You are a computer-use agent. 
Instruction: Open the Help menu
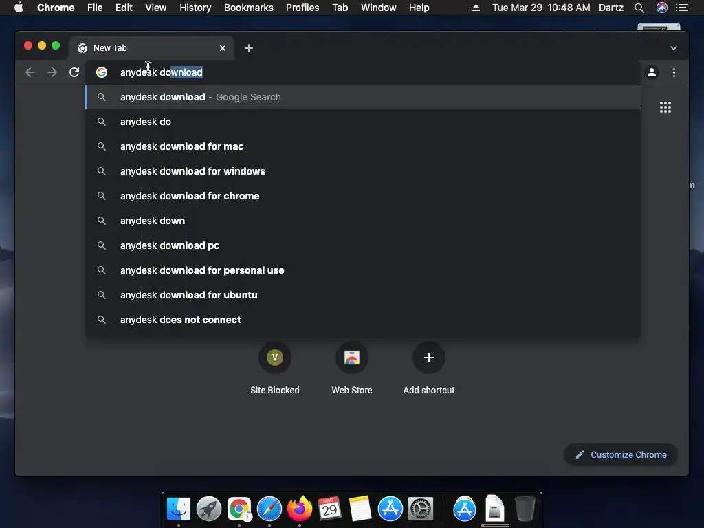tap(419, 8)
